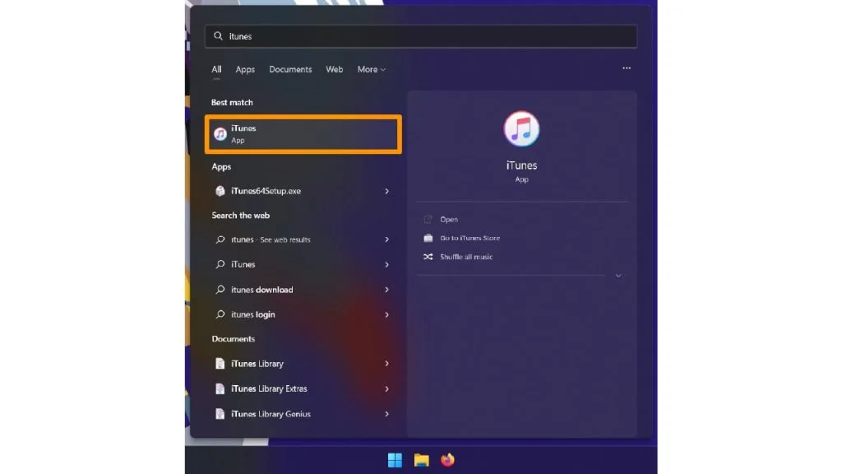Click in the search box containing 'itunes'

point(421,36)
